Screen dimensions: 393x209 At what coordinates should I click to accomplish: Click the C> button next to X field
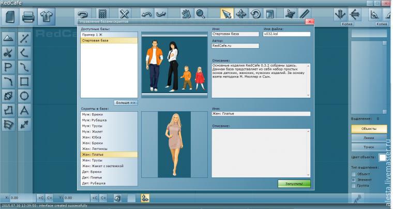[x=49, y=198]
